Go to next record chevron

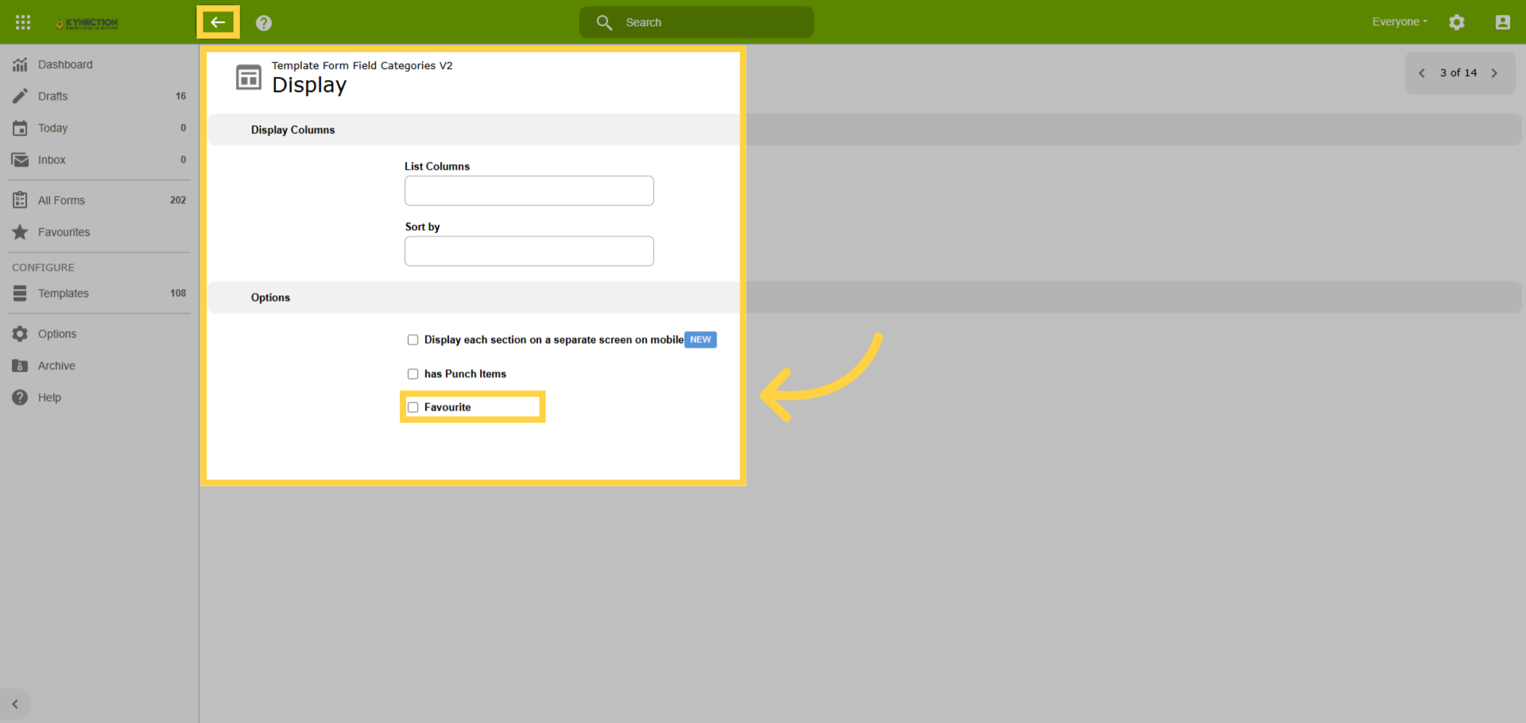[x=1494, y=73]
